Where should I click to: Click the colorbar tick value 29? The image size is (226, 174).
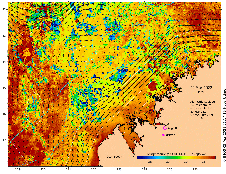[x=168, y=162]
